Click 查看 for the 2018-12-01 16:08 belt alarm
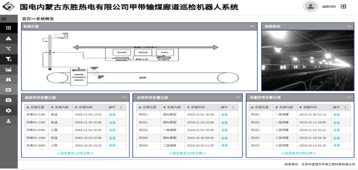This screenshot has width=358, height=170. coord(224,114)
